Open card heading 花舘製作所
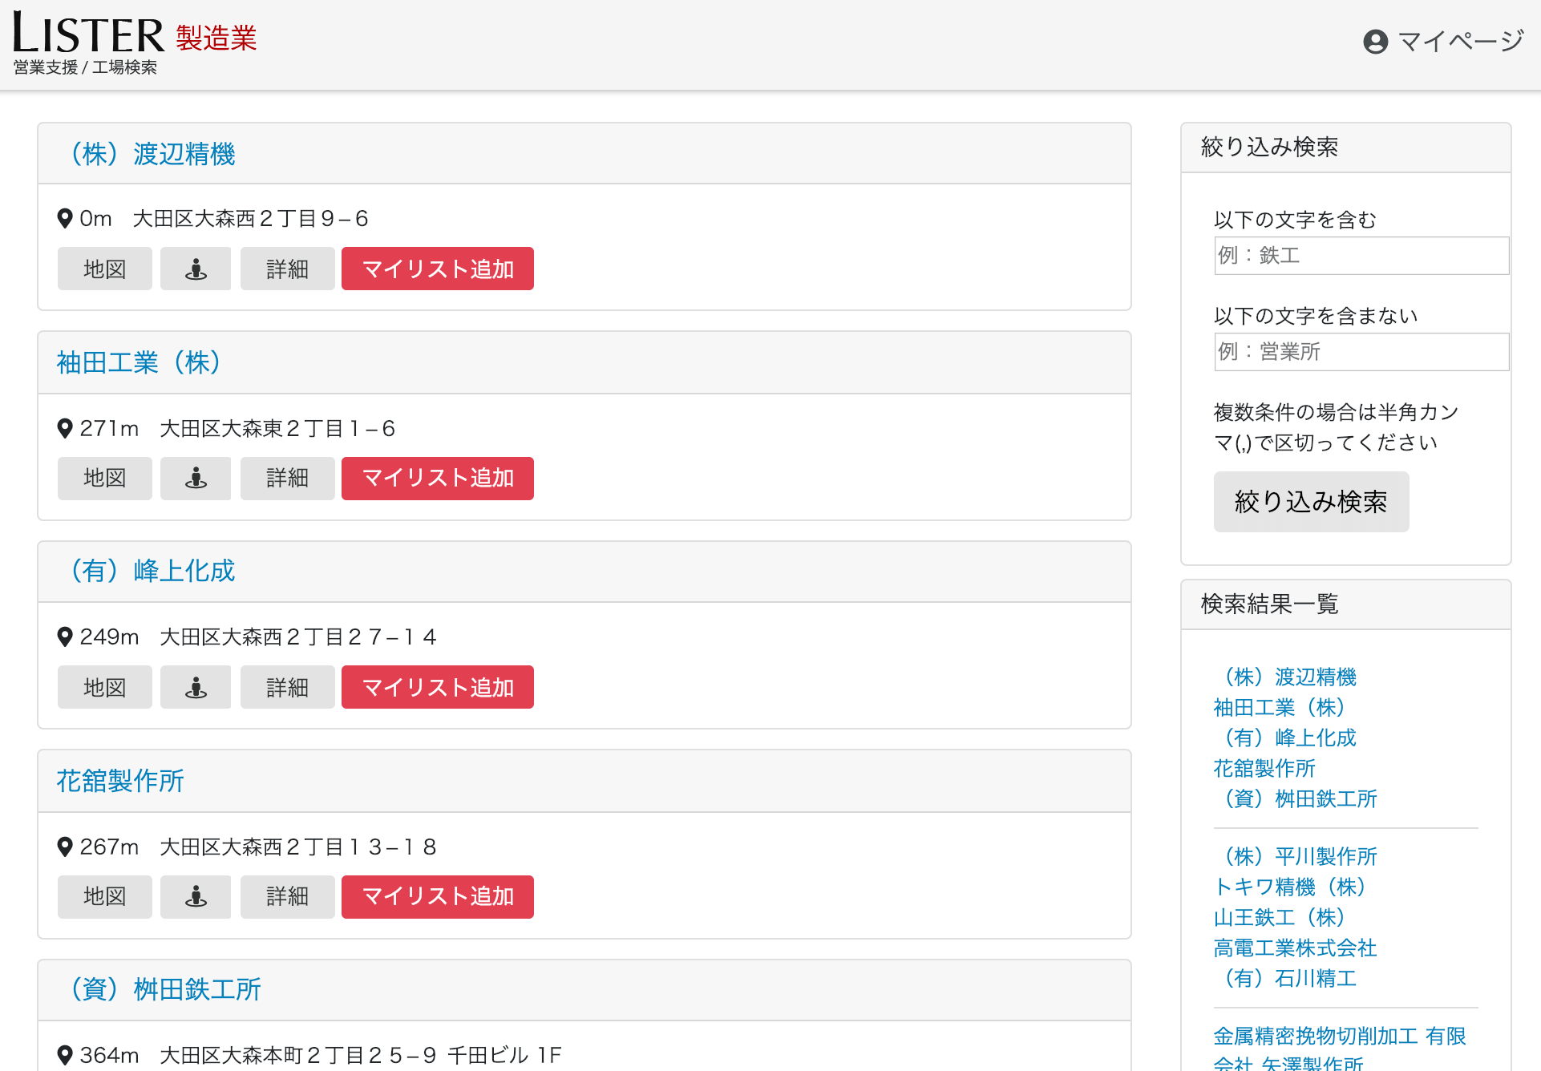 (120, 781)
